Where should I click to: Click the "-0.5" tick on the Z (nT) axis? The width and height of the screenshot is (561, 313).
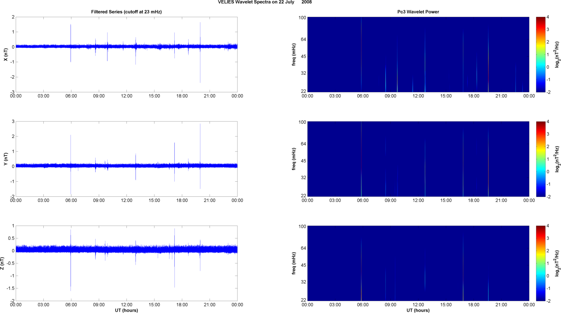[x=10, y=263]
